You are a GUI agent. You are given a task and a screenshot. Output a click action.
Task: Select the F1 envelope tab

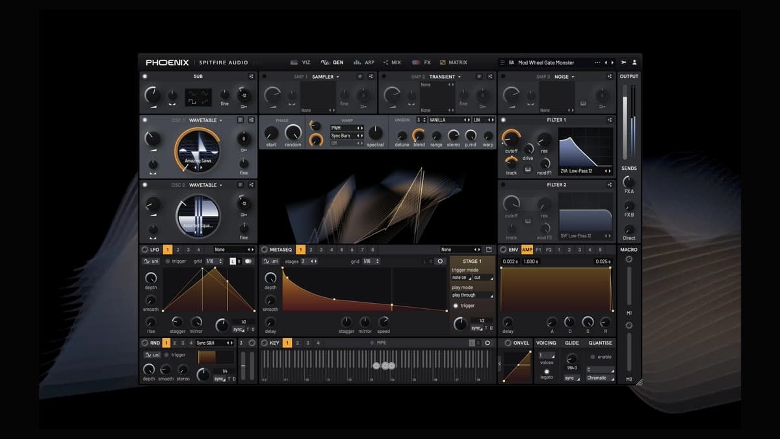[538, 250]
